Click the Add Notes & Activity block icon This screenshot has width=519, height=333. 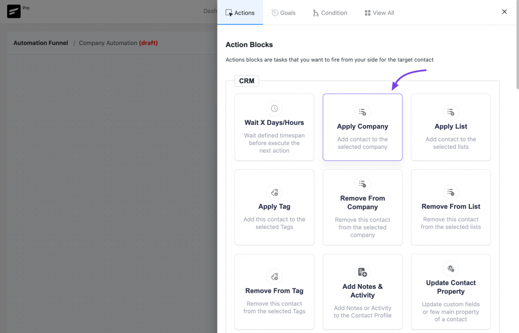click(x=362, y=272)
